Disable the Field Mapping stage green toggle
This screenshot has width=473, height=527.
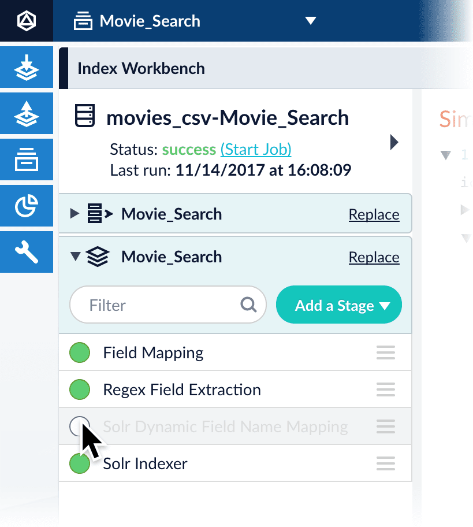(x=80, y=352)
